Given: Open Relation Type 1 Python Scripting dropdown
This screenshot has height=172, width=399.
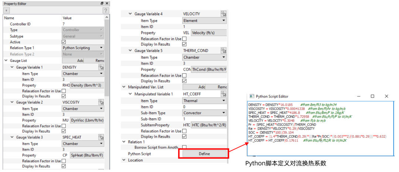Looking at the screenshot, I should point(83,48).
